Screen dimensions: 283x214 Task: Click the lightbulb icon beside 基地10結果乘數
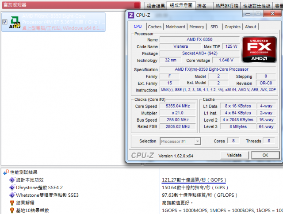pos(12,210)
